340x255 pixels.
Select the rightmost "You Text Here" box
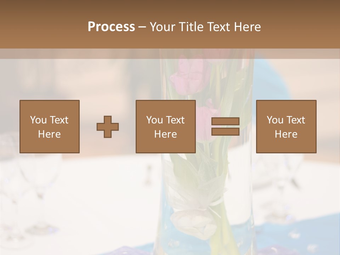click(x=286, y=127)
